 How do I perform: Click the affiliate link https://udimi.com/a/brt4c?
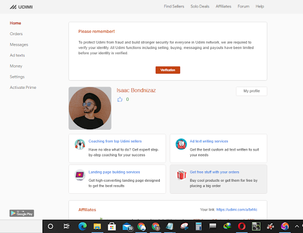click(x=237, y=209)
